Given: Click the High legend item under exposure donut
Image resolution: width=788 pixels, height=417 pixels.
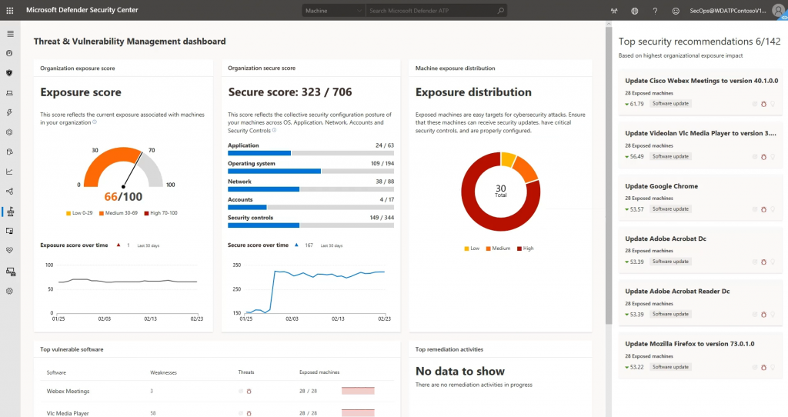Looking at the screenshot, I should pyautogui.click(x=525, y=249).
